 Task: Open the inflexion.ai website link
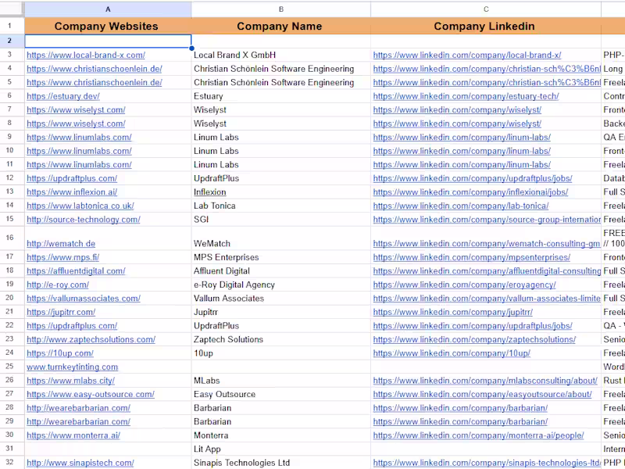click(x=72, y=192)
